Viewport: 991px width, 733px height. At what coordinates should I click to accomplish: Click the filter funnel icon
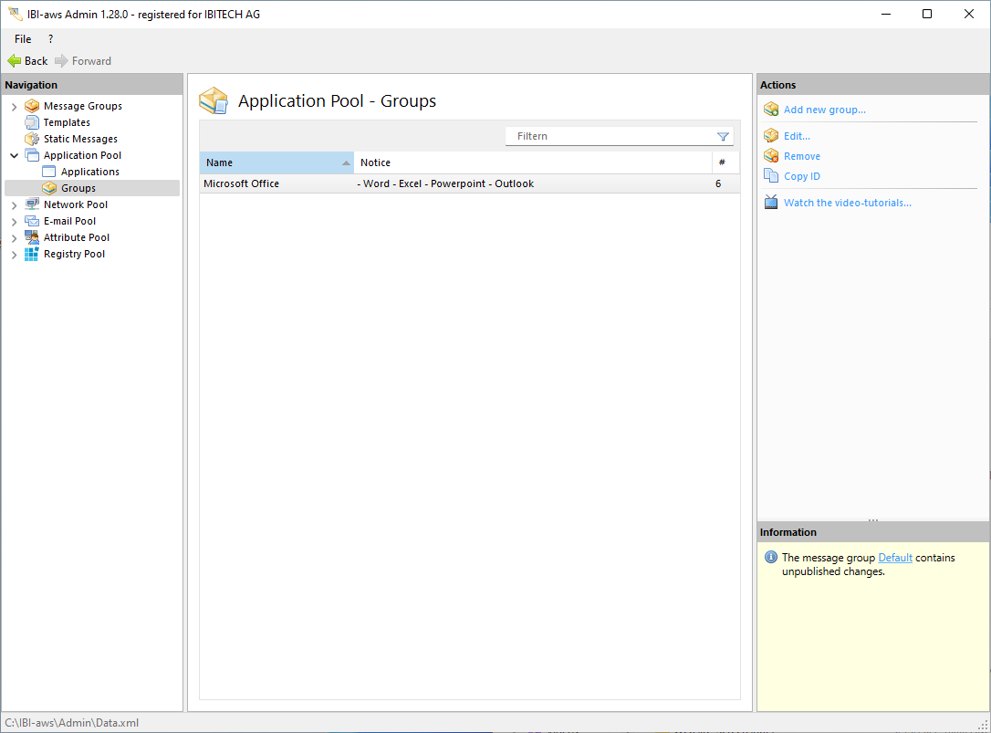[723, 136]
